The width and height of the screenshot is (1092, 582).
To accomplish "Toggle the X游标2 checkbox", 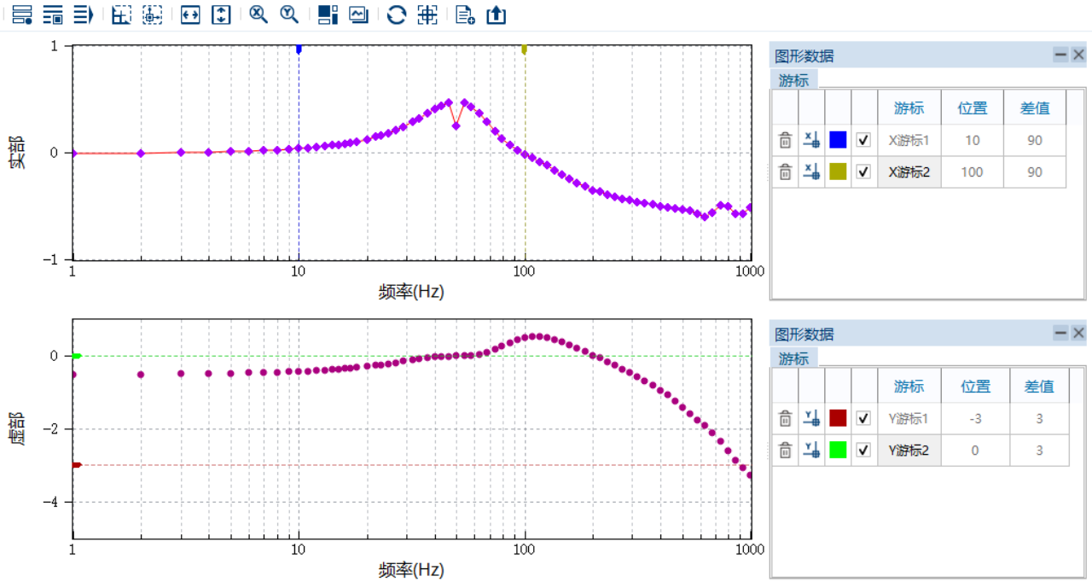I will tap(863, 172).
